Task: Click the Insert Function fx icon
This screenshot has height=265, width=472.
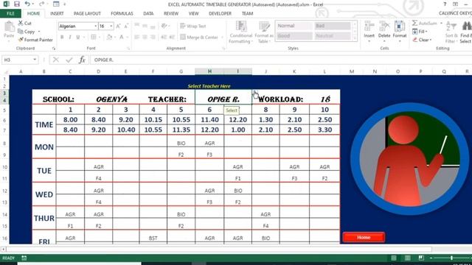Action: point(82,60)
